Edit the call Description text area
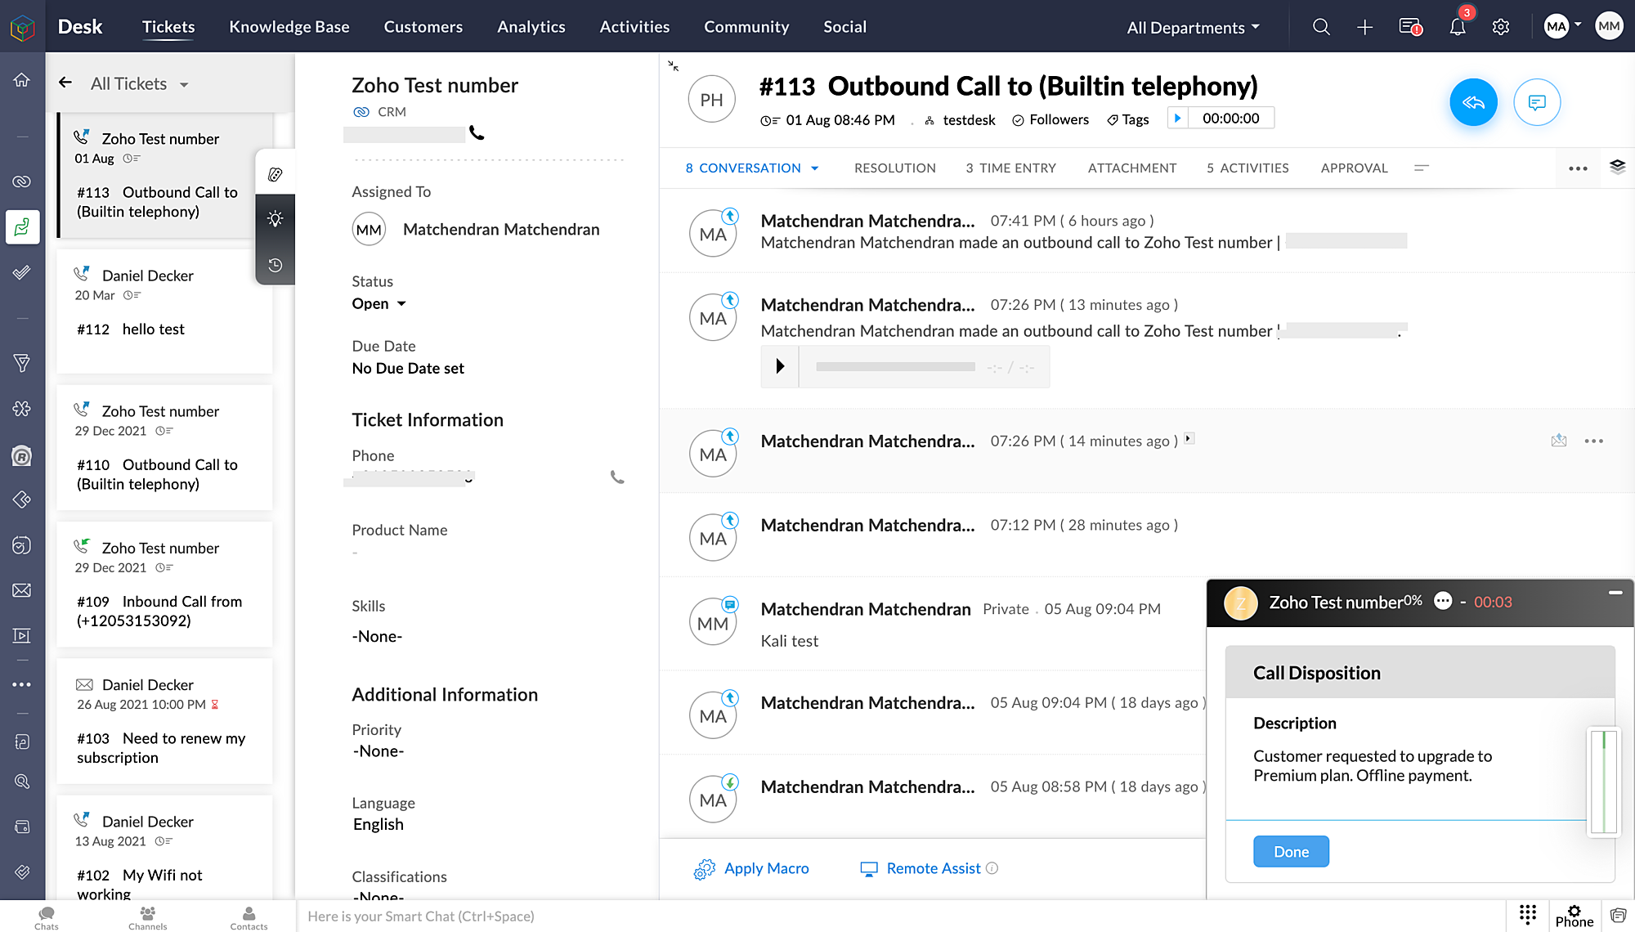This screenshot has height=932, width=1635. pos(1406,766)
